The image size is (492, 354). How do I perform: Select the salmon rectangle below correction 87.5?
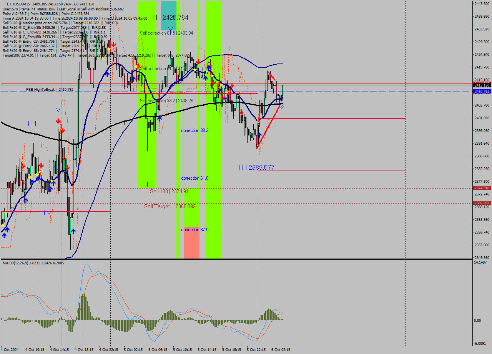192,243
